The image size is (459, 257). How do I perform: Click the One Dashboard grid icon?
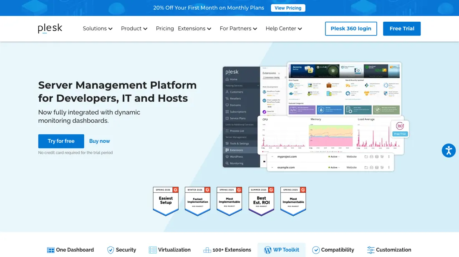click(50, 250)
